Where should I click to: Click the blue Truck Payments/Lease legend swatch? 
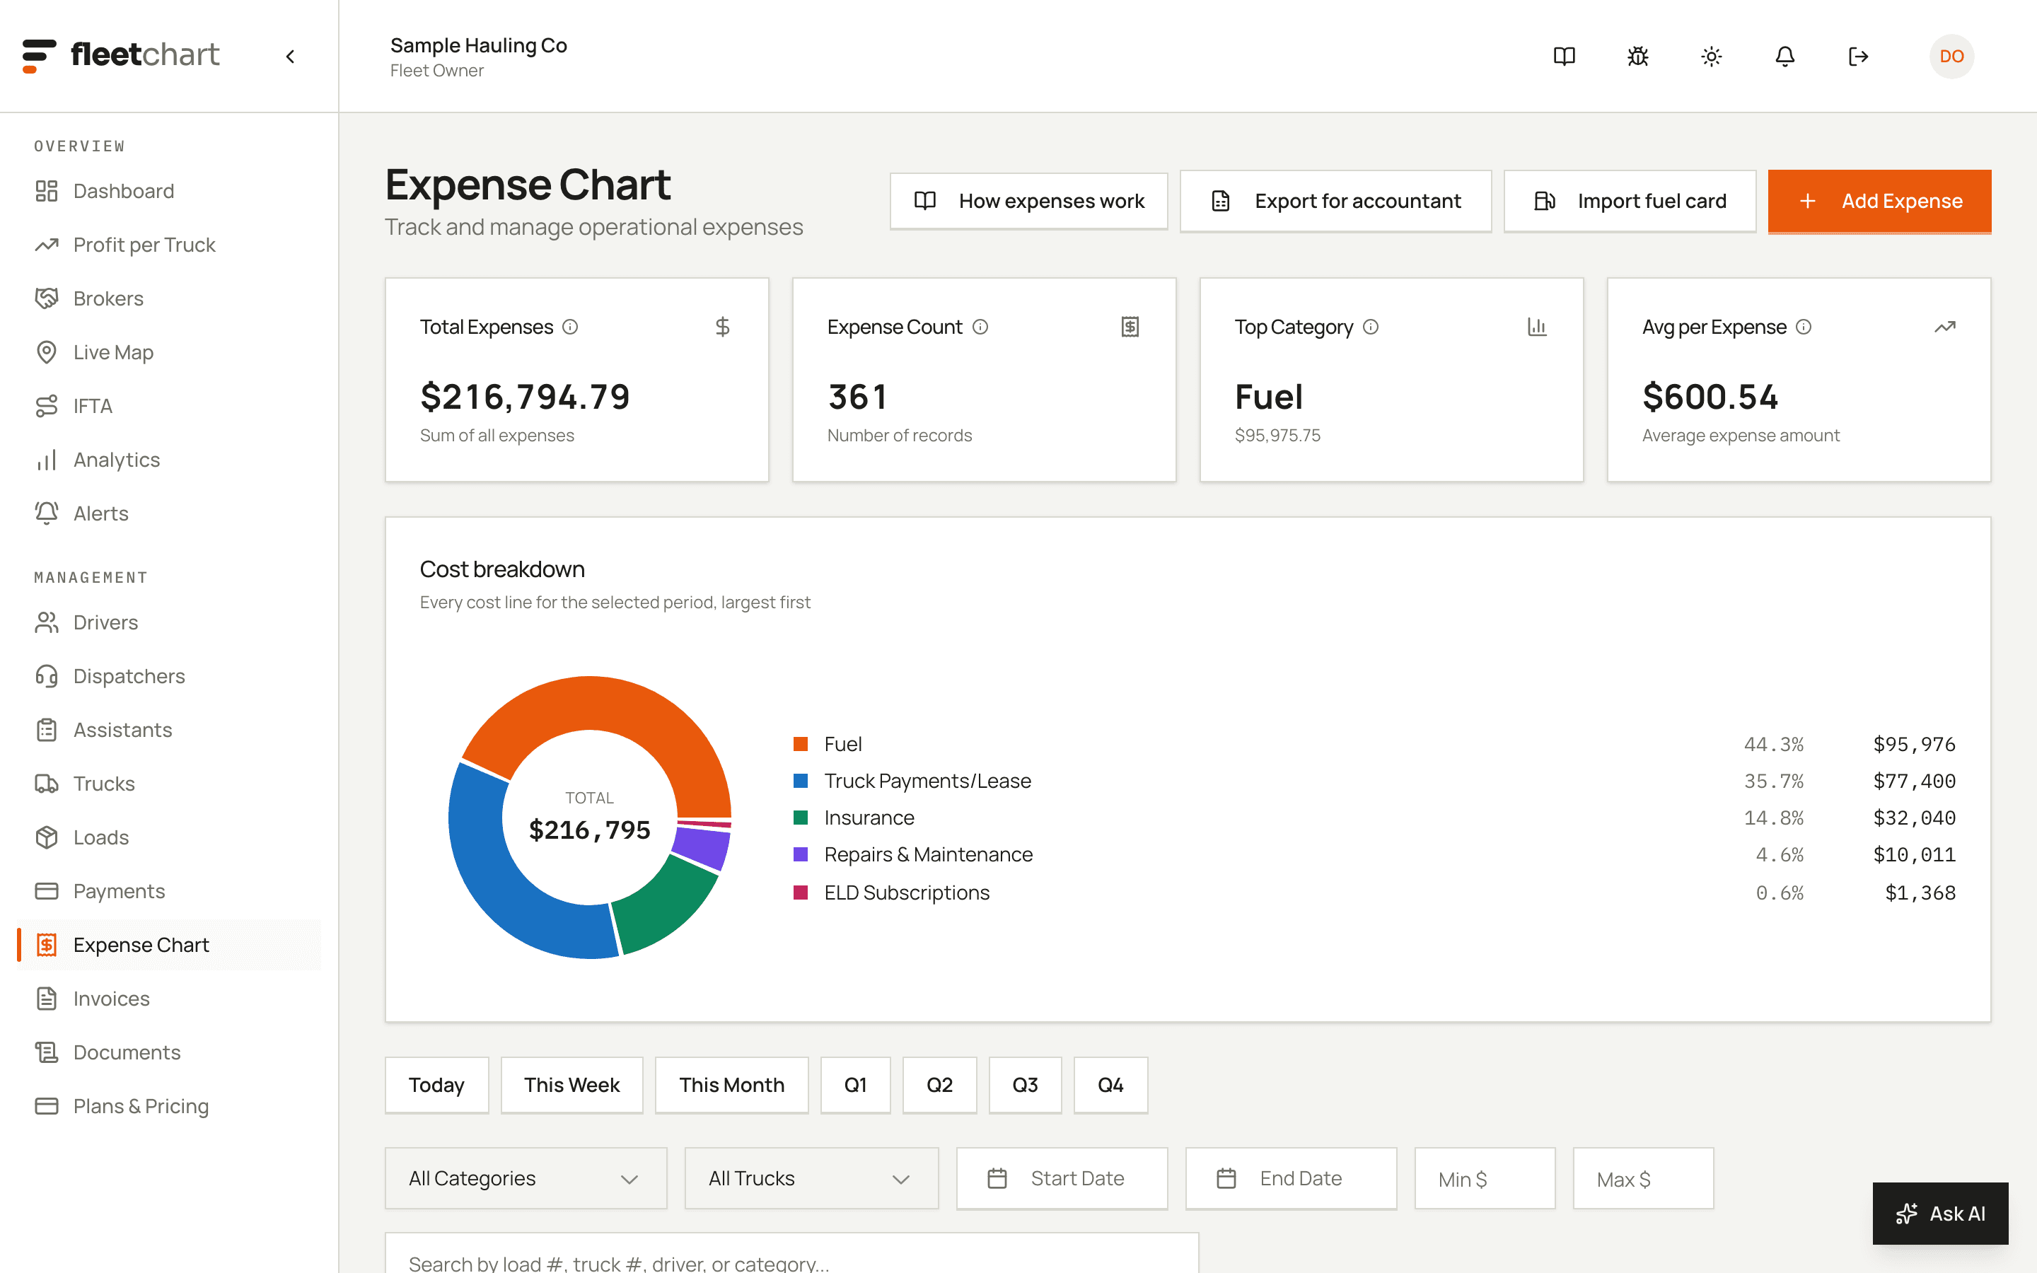(x=801, y=781)
